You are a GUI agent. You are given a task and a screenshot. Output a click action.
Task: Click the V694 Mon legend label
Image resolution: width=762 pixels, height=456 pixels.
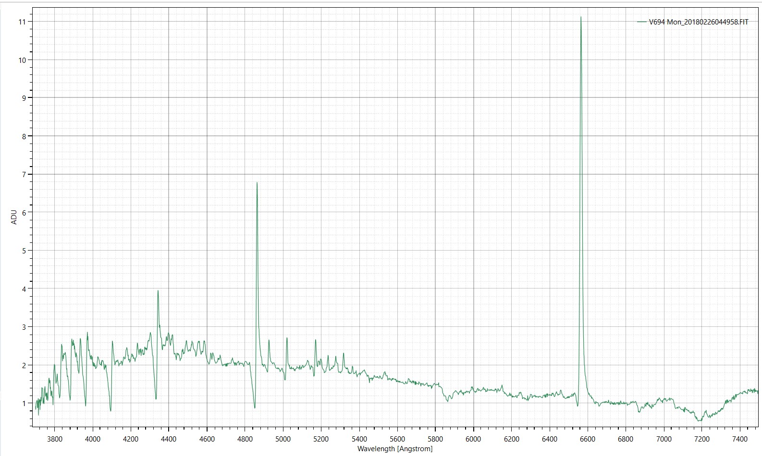698,22
